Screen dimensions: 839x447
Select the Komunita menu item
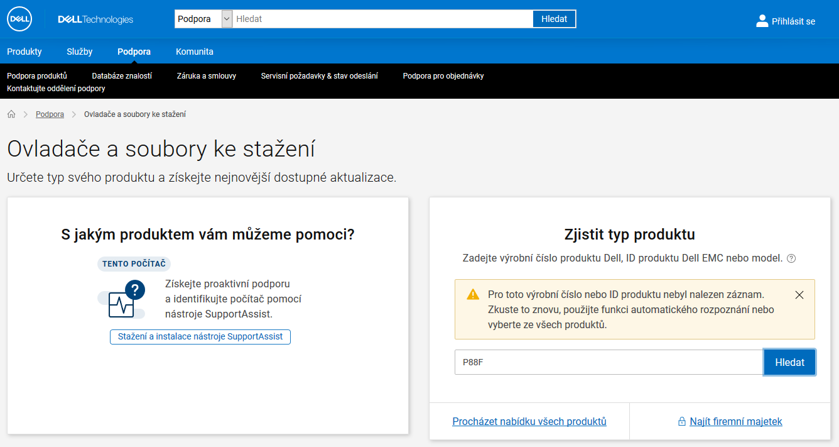point(194,52)
